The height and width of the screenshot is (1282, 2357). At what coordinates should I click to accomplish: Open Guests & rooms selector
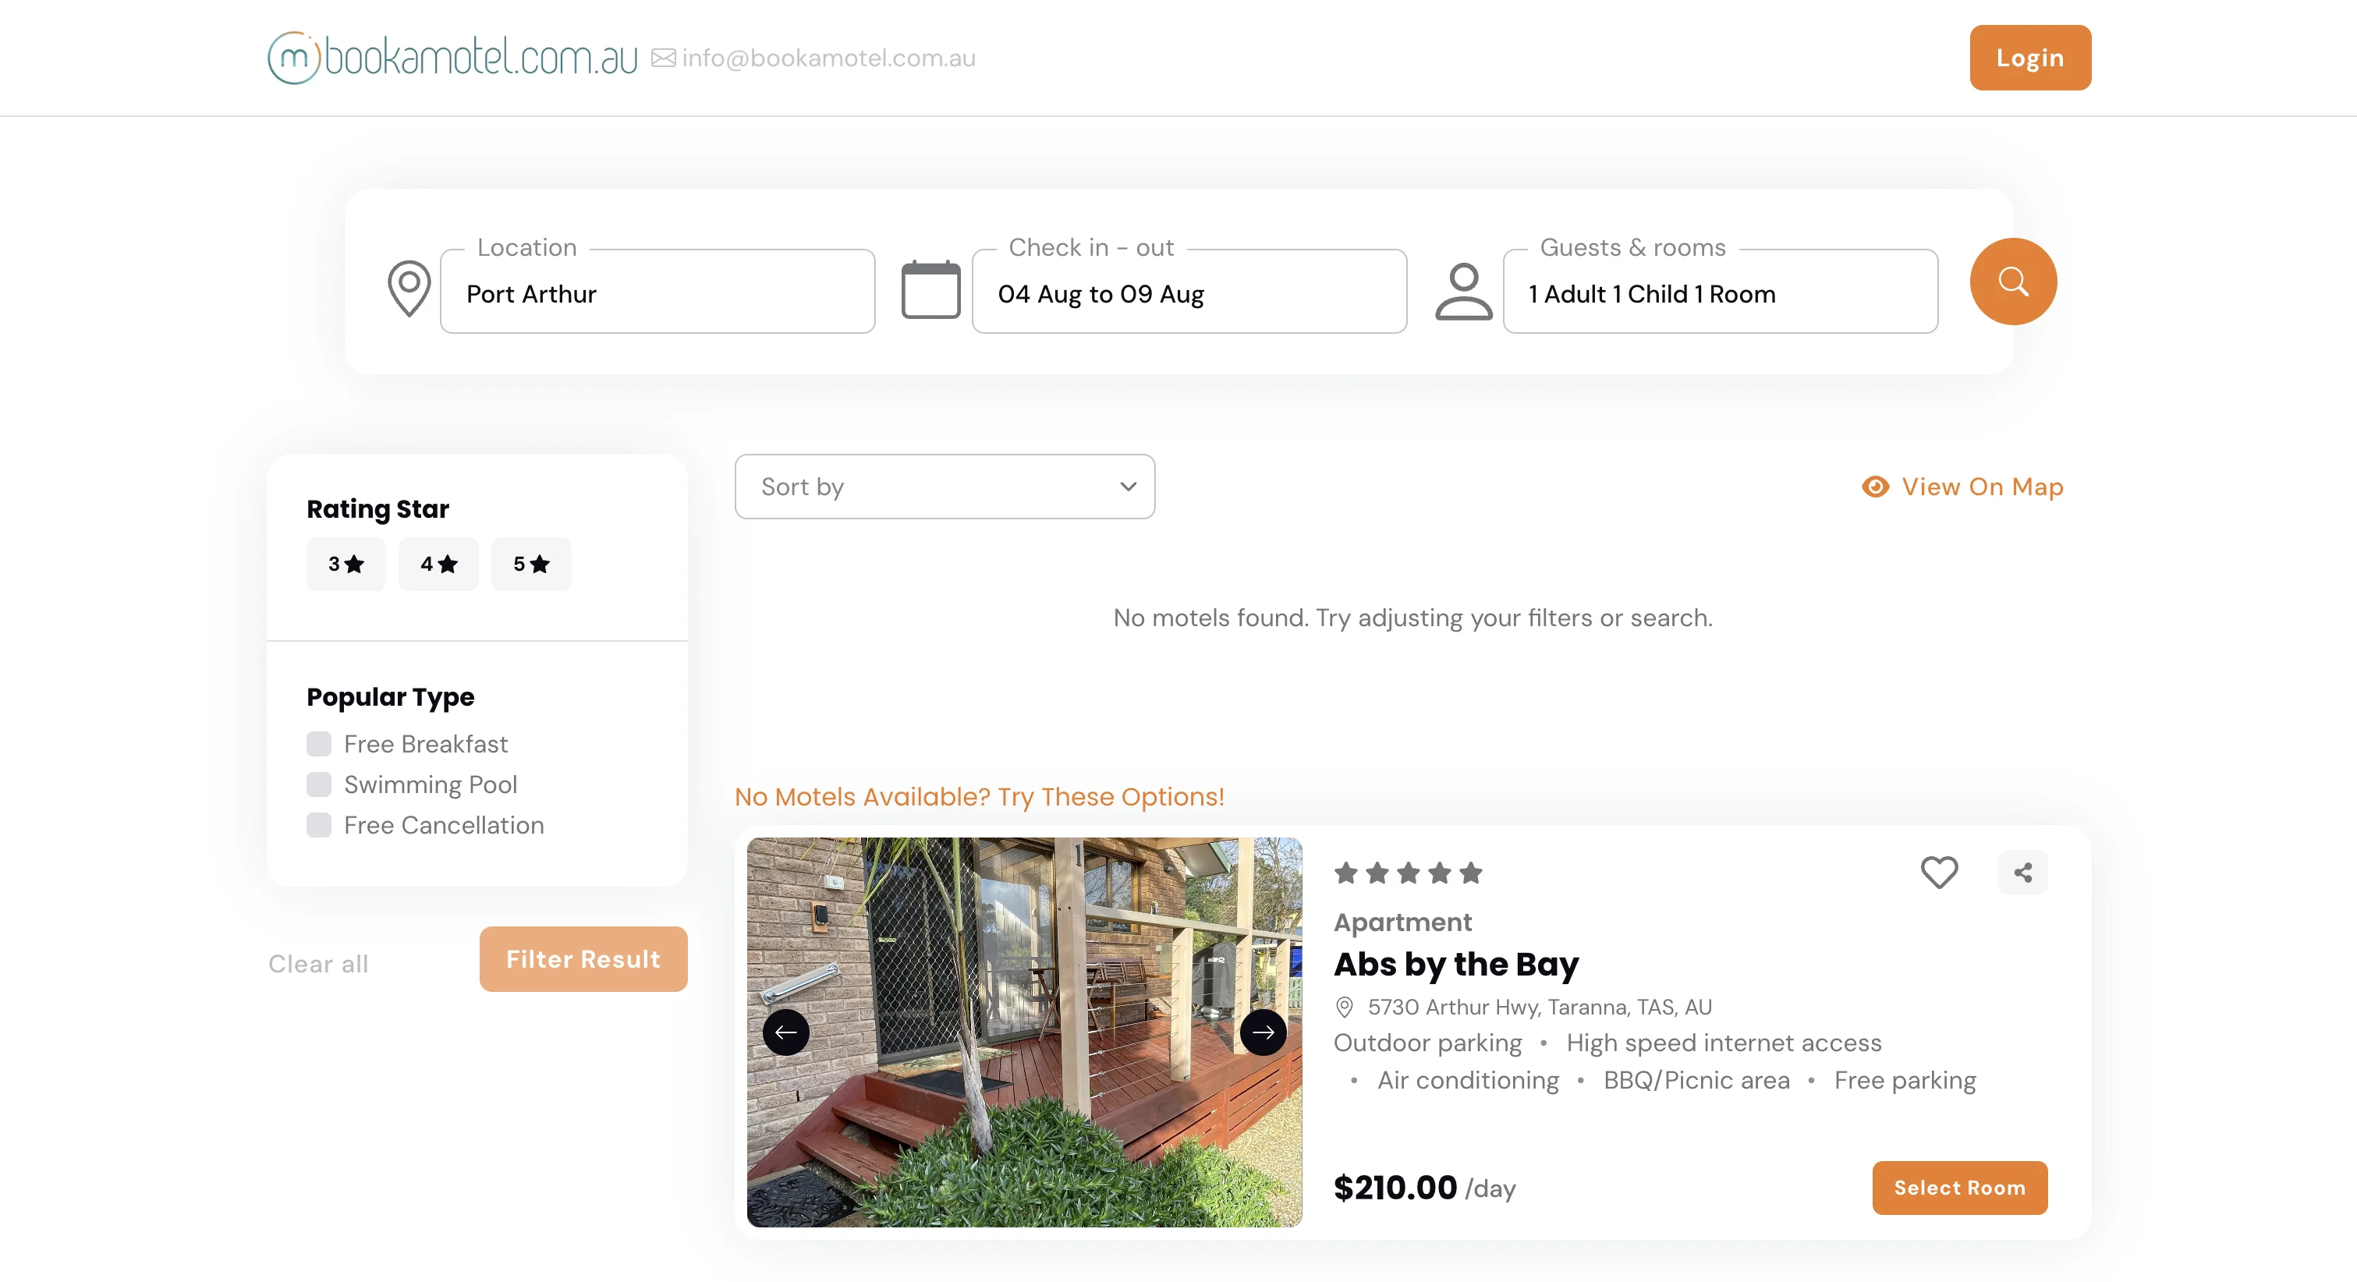(1719, 293)
